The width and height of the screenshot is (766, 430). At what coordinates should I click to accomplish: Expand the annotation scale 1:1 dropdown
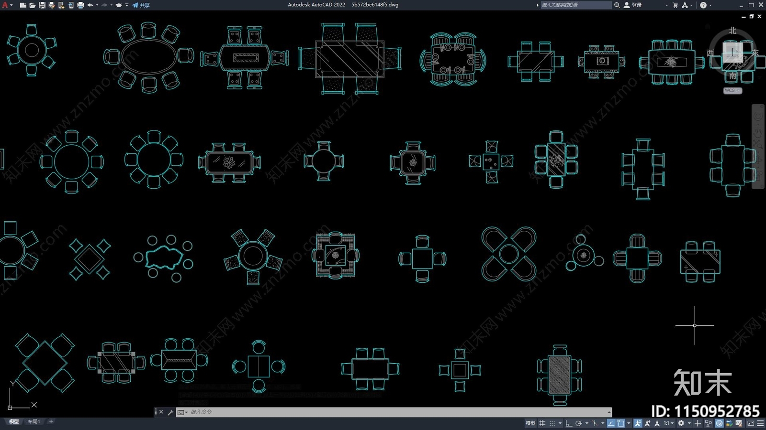(668, 423)
